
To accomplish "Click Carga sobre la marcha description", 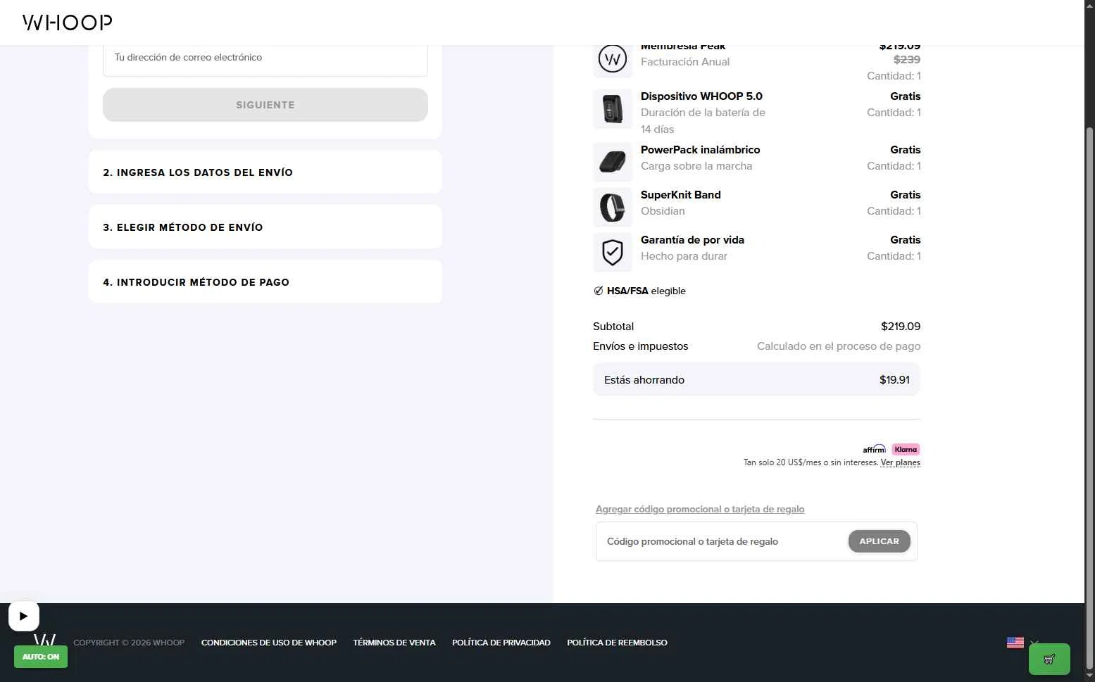I will [696, 166].
